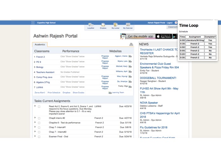Open My Calendar icon

[128, 26]
